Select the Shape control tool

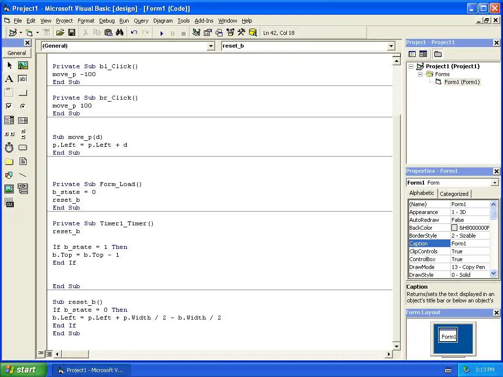pos(9,175)
